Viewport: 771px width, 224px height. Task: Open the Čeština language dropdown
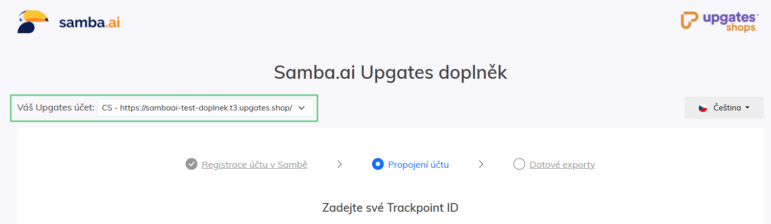click(x=723, y=108)
